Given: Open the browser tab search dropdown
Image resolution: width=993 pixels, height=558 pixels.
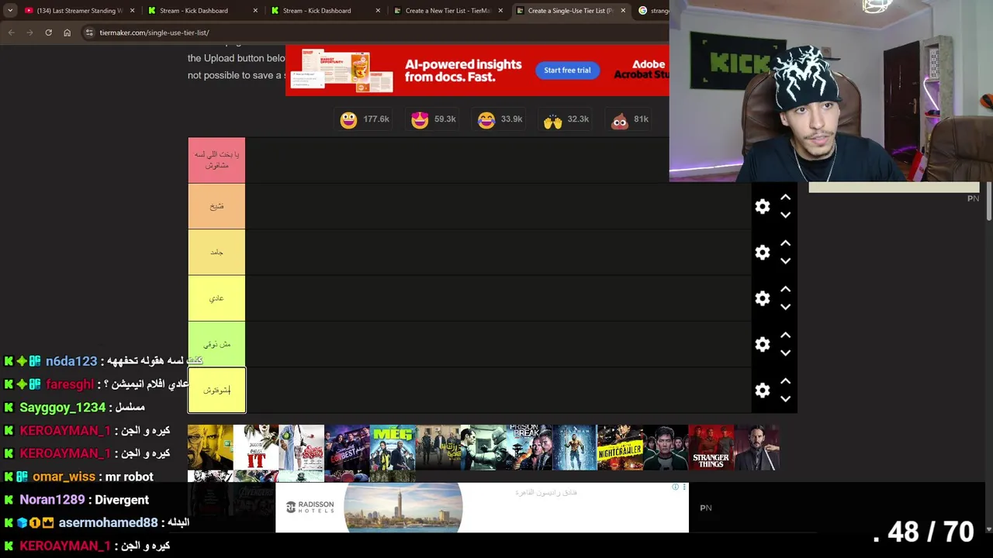Looking at the screenshot, I should coord(10,11).
